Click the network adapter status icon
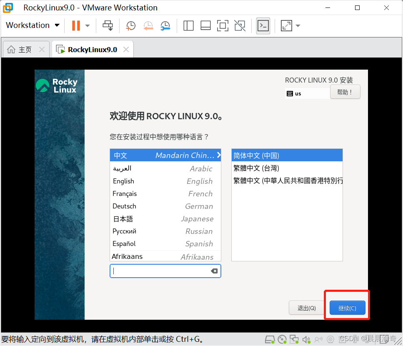 [x=294, y=340]
